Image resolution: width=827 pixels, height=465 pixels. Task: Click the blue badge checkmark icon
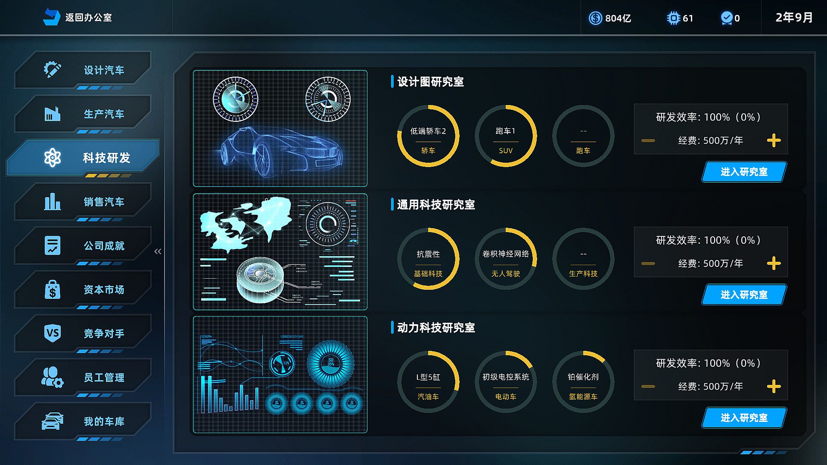pos(727,18)
